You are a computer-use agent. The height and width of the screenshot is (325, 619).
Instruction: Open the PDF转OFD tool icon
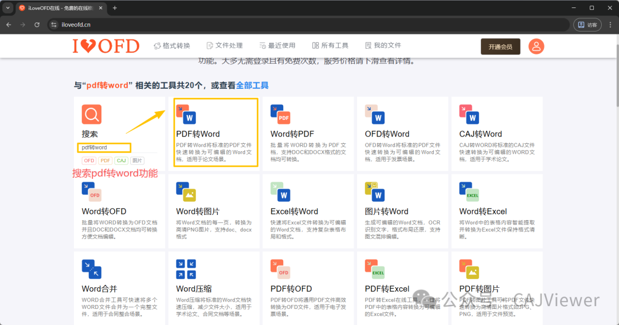280,269
